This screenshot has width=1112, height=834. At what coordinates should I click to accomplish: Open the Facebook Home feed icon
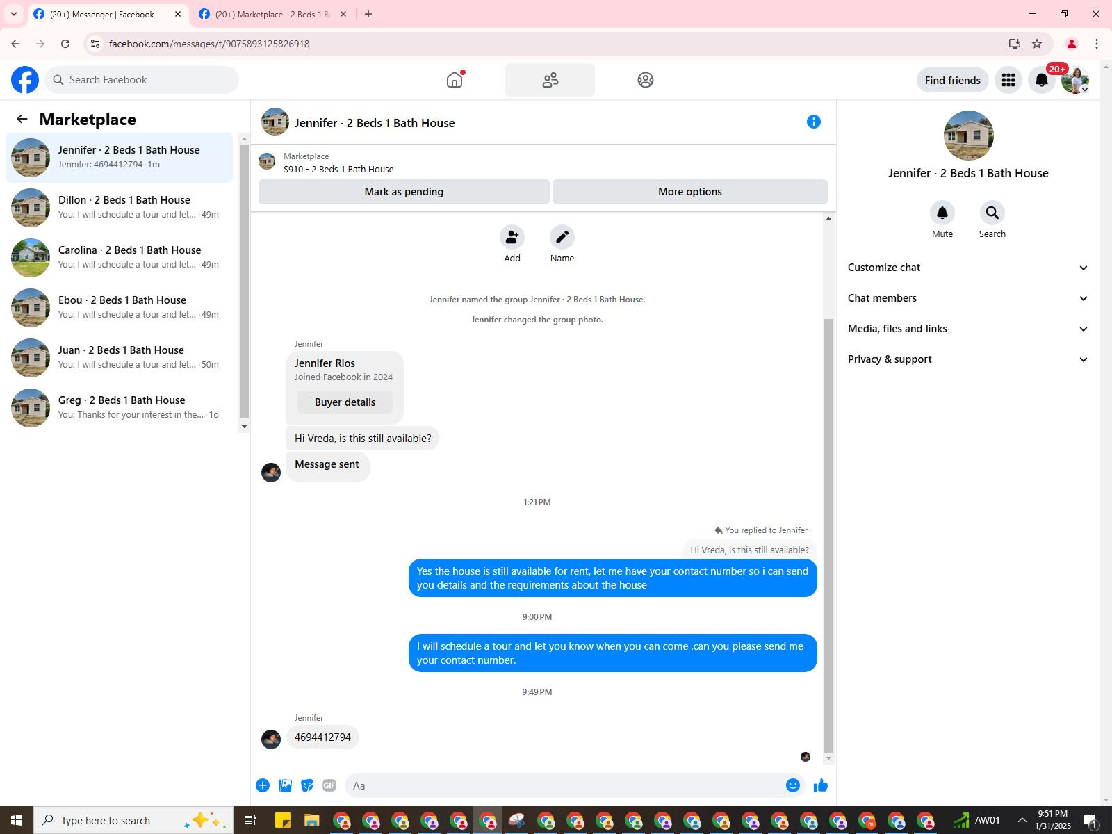(455, 80)
